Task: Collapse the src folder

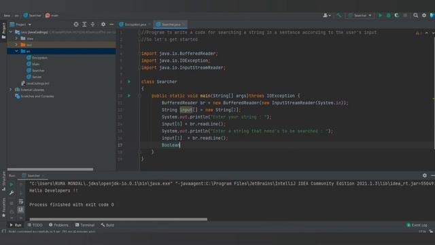Action: pyautogui.click(x=16, y=51)
